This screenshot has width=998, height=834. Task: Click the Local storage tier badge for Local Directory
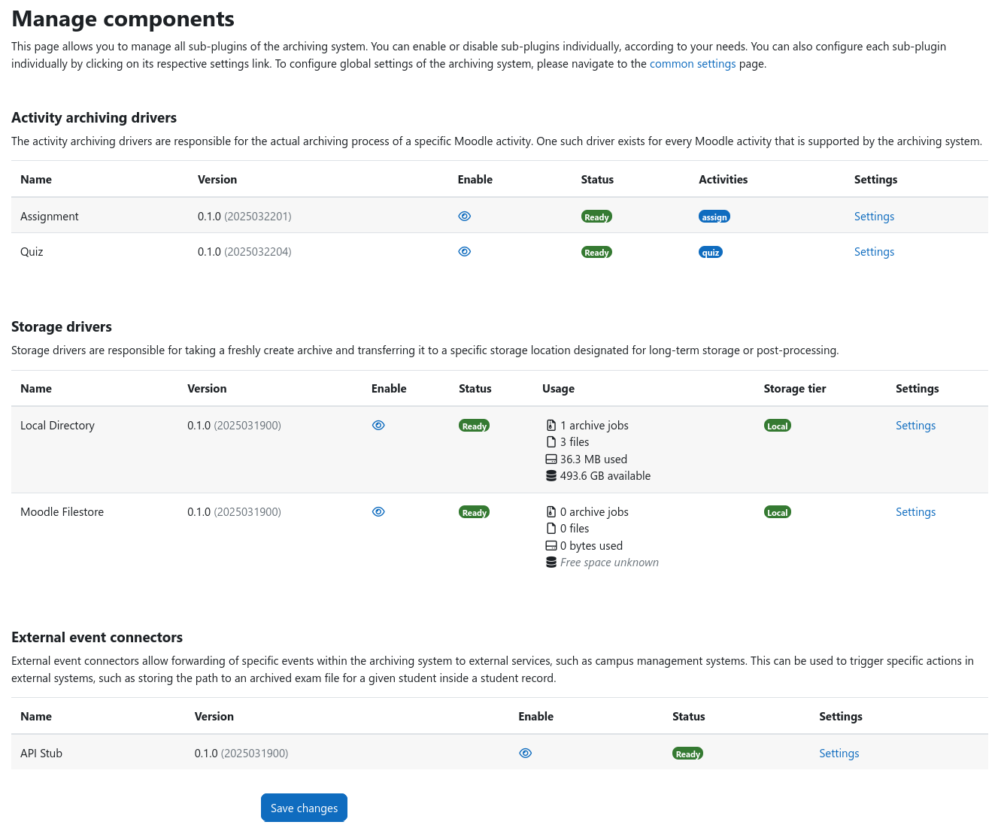(x=777, y=426)
